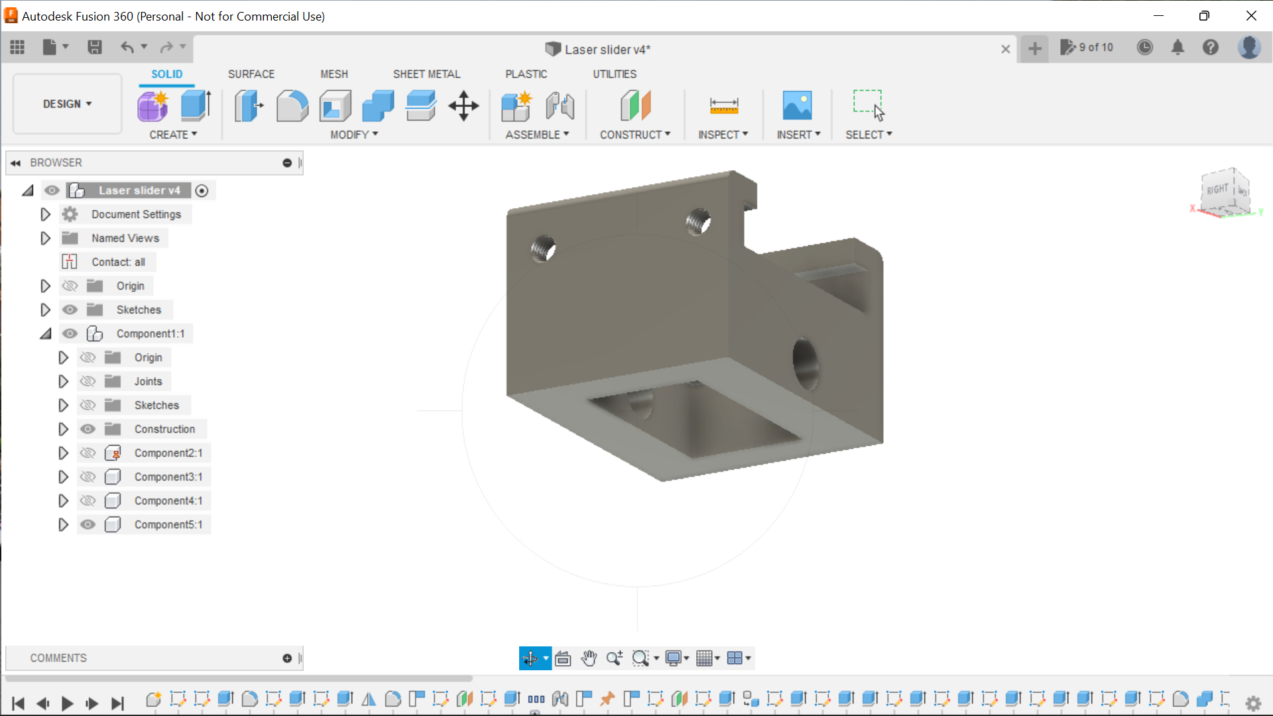
Task: Close the Laser slider v4 document tab
Action: click(1006, 49)
